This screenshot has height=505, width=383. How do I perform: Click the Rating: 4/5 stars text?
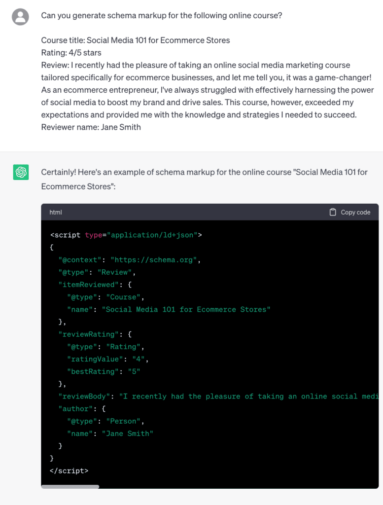coord(71,53)
